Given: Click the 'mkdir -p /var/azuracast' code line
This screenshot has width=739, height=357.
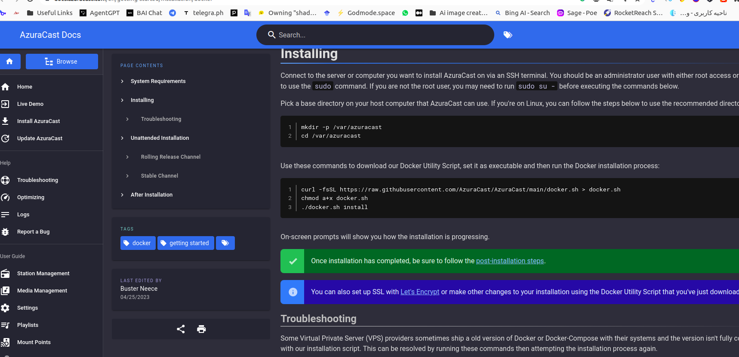Looking at the screenshot, I should click(342, 127).
